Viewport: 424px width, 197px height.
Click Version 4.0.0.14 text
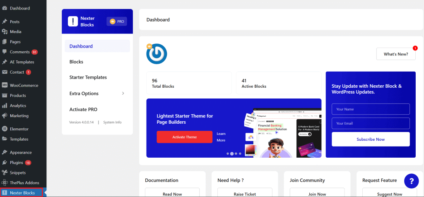pos(82,122)
